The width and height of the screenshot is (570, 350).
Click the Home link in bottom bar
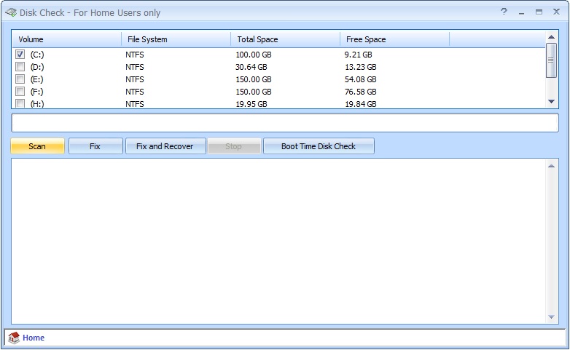(x=34, y=338)
